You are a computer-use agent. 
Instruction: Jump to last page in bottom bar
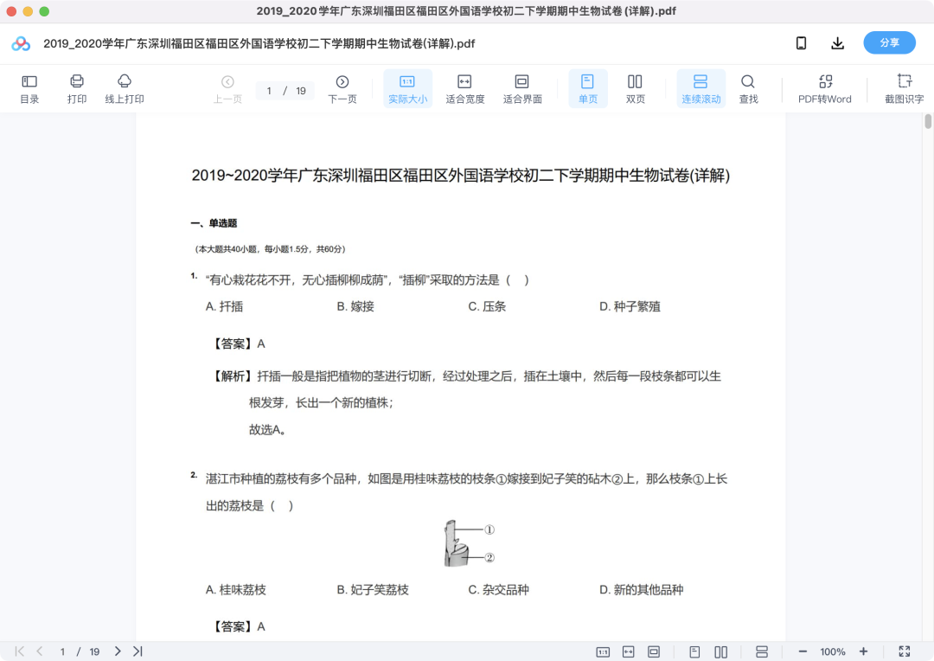click(x=138, y=651)
